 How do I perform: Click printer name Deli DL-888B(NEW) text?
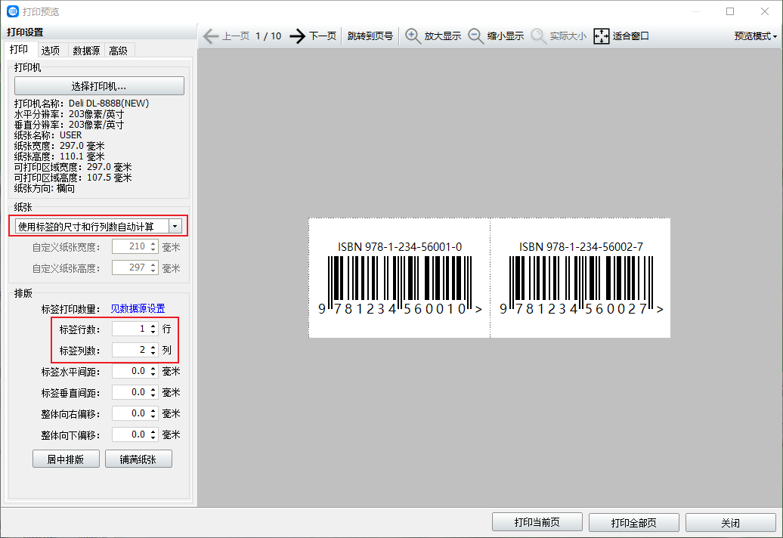click(x=109, y=104)
